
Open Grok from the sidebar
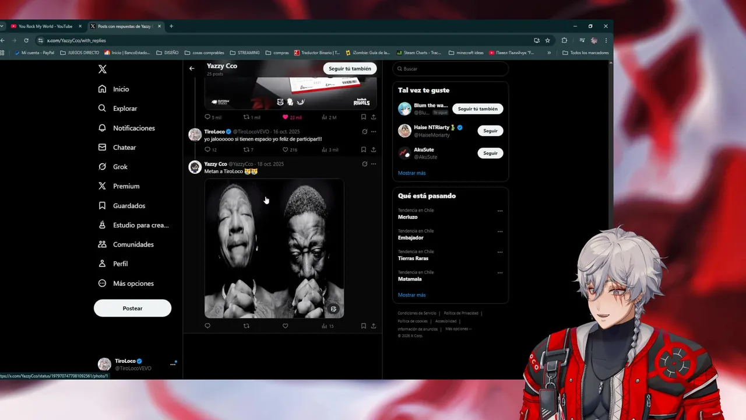[x=113, y=167]
